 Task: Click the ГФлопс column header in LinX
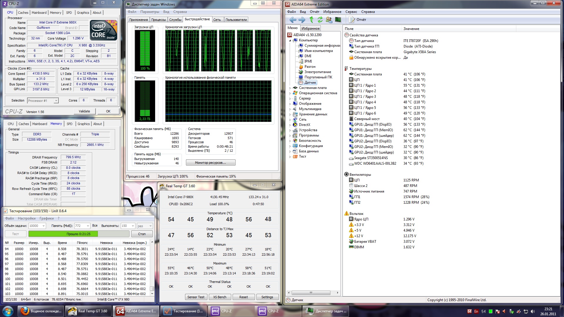pos(82,243)
